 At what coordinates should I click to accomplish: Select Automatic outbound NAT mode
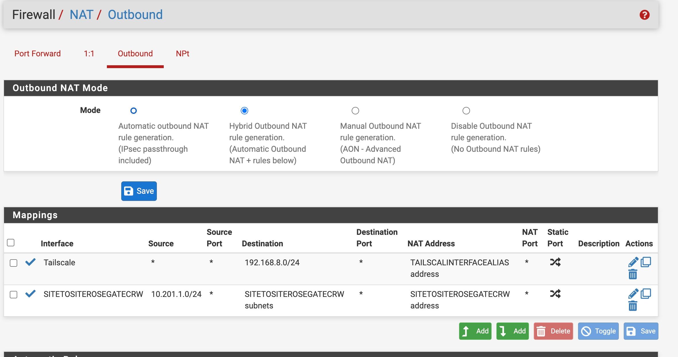pos(134,111)
